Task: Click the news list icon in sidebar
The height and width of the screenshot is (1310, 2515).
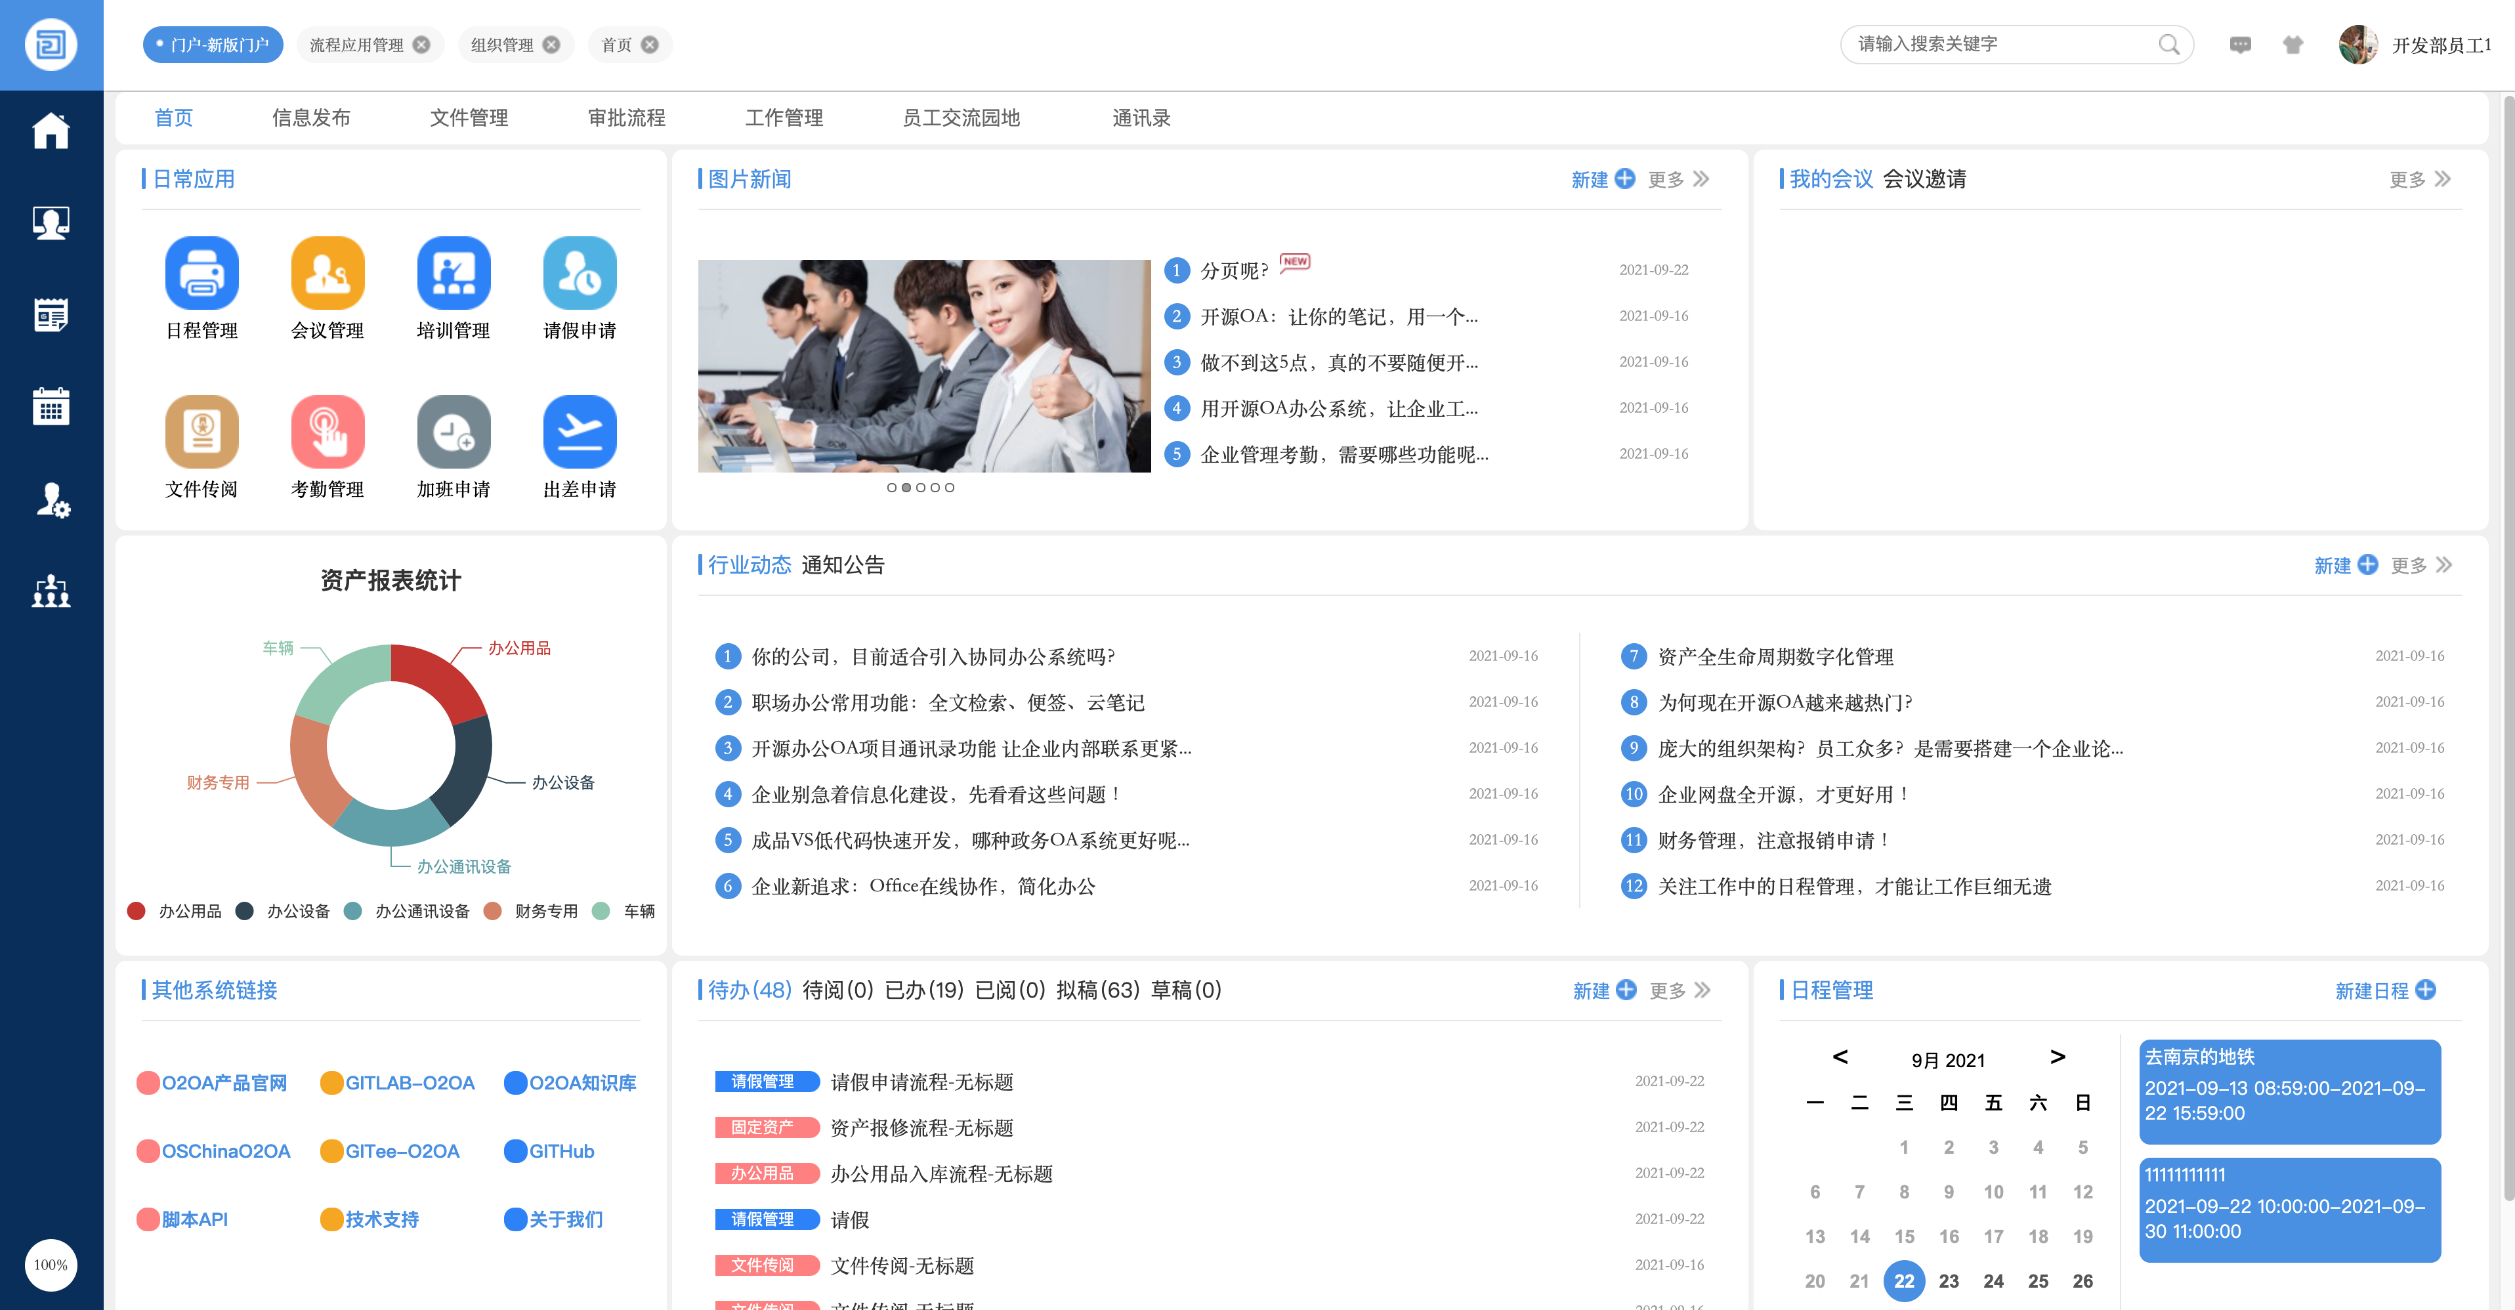Action: pyautogui.click(x=51, y=314)
